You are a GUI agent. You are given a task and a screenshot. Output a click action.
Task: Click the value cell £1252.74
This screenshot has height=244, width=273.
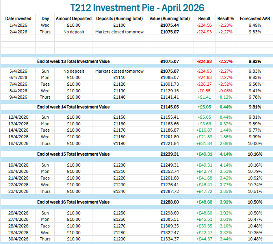(169, 171)
